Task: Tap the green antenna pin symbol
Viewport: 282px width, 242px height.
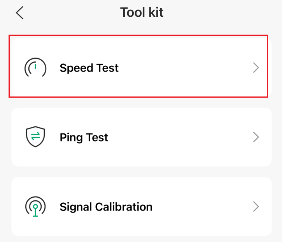Action: 35,208
